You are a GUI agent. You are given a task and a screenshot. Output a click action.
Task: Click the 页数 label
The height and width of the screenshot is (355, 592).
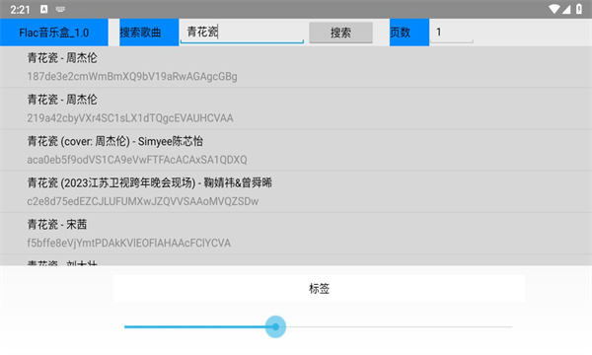(409, 33)
